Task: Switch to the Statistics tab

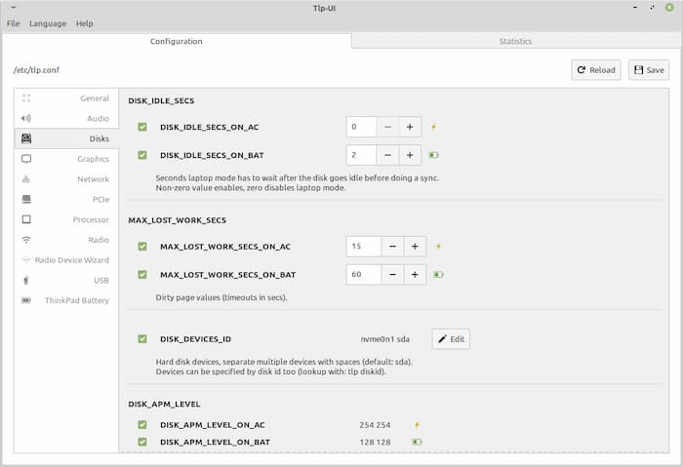Action: pyautogui.click(x=515, y=41)
